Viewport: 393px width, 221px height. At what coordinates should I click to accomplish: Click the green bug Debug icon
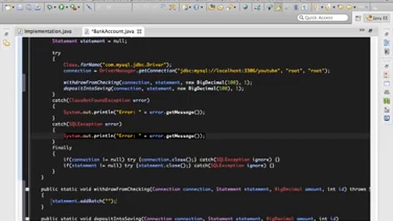50,7
